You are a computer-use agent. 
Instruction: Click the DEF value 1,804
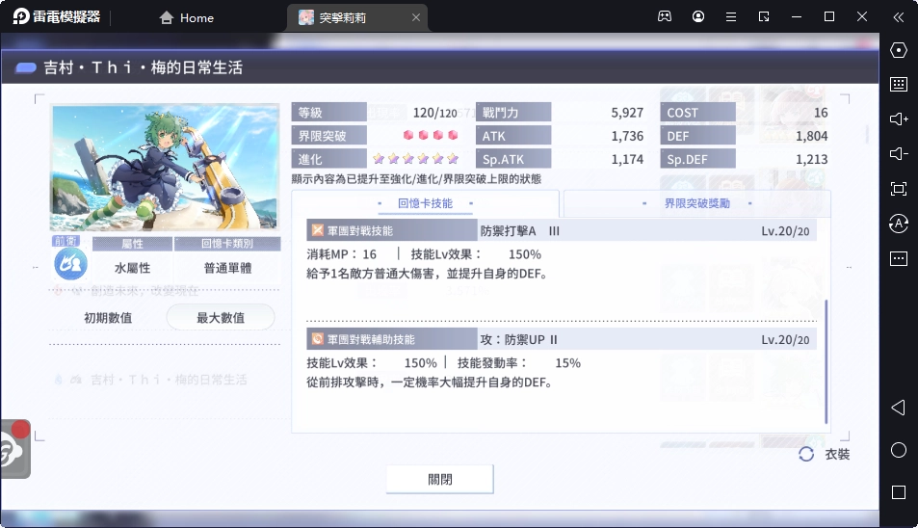click(811, 136)
